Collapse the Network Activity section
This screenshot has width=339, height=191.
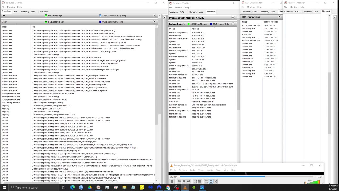point(233,24)
